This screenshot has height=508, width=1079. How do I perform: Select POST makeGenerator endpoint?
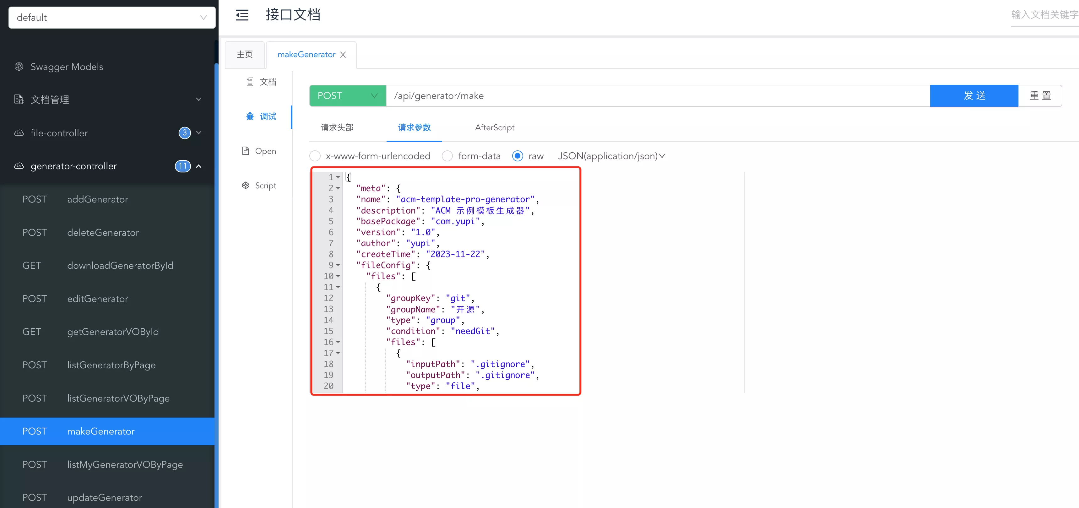[107, 431]
